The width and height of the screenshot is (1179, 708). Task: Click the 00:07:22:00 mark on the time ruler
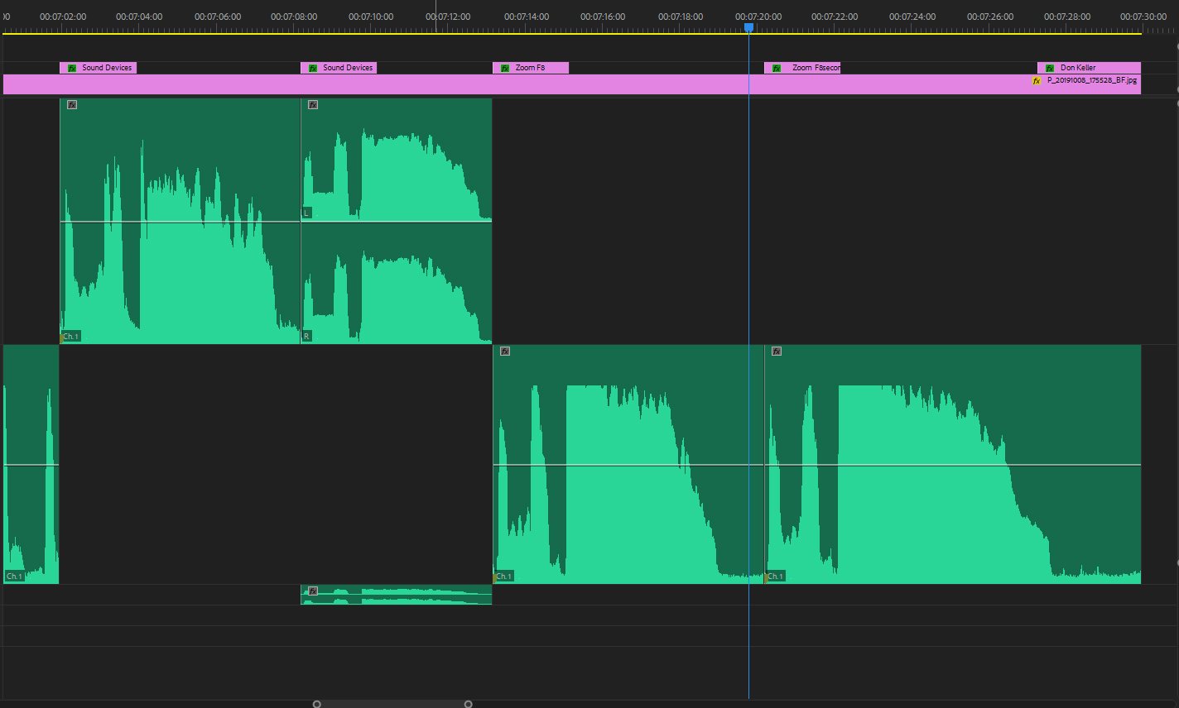835,17
